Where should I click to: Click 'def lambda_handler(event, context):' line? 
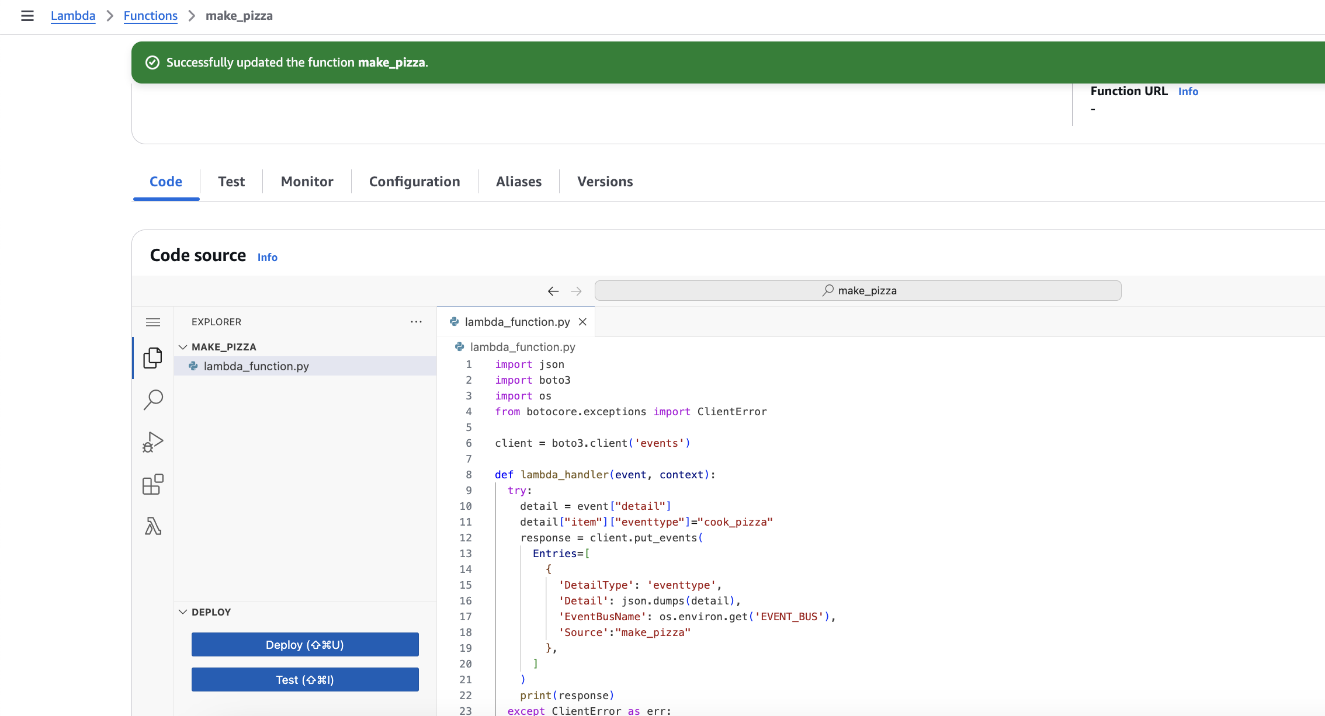pyautogui.click(x=605, y=475)
